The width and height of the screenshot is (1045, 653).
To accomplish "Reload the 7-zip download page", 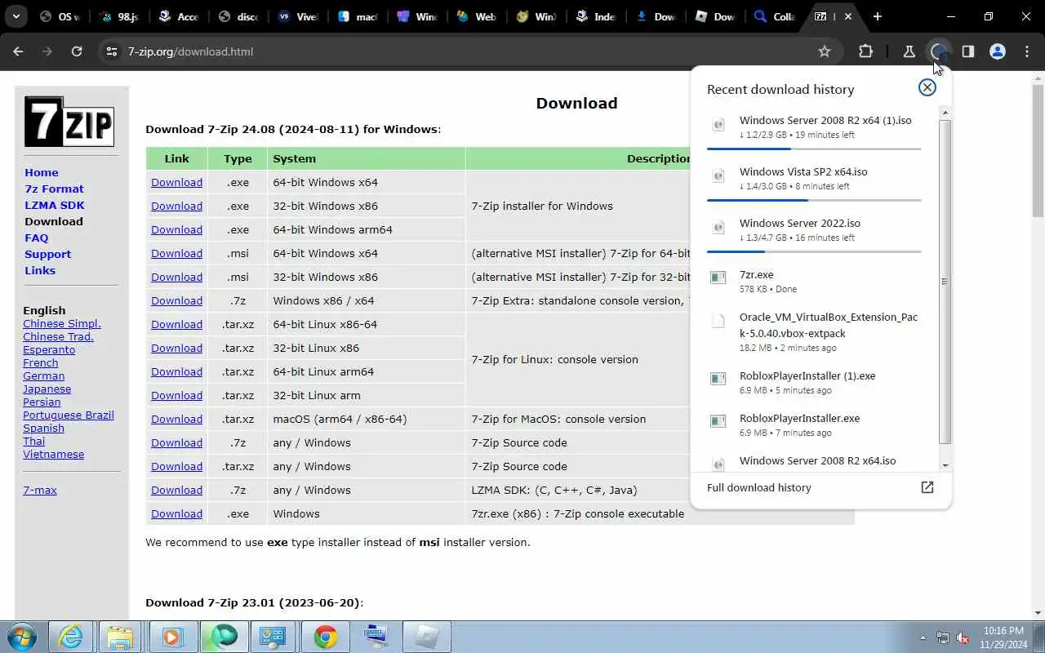I will click(77, 51).
